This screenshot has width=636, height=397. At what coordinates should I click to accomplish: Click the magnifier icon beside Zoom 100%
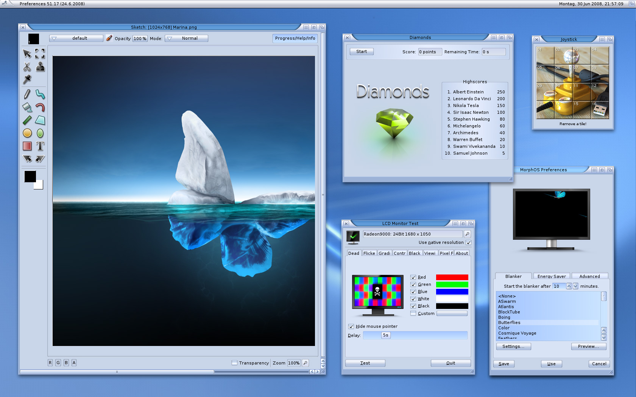306,363
